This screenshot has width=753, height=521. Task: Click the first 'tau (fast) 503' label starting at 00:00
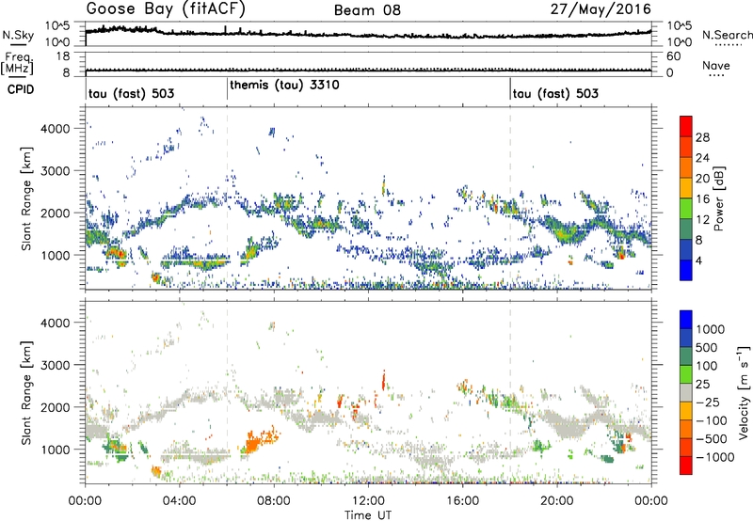pyautogui.click(x=131, y=93)
